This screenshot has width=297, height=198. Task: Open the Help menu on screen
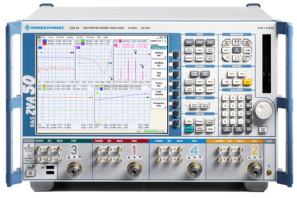(105, 37)
